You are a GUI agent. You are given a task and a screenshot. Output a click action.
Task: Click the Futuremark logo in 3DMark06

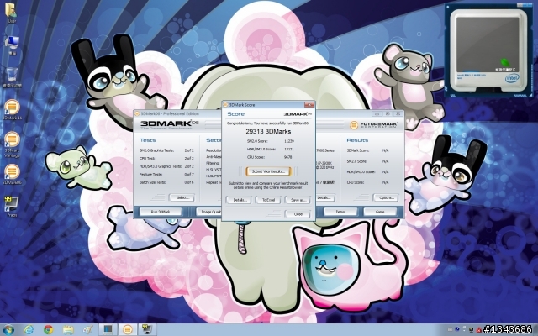point(373,125)
